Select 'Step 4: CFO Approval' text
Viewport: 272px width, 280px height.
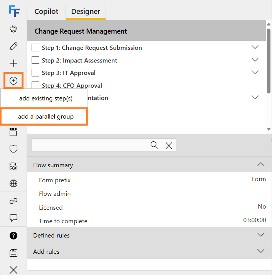click(x=72, y=85)
